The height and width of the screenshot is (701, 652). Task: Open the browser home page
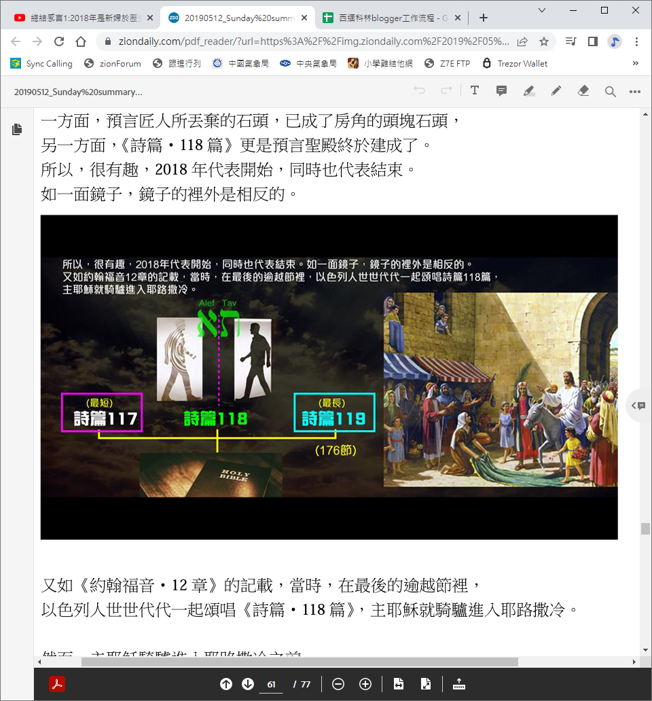[81, 41]
